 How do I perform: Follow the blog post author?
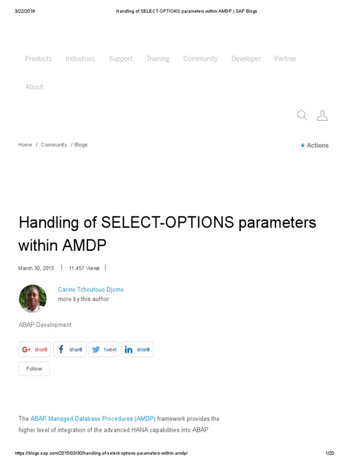coord(34,369)
